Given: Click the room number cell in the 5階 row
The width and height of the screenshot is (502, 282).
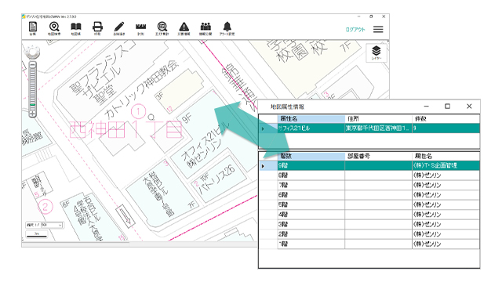Looking at the screenshot, I should coord(378,204).
